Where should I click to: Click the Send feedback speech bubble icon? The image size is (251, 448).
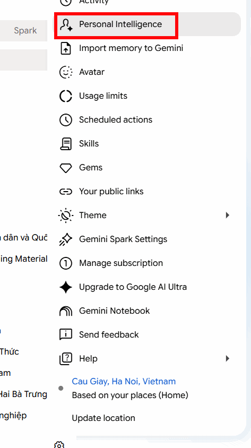coord(66,335)
